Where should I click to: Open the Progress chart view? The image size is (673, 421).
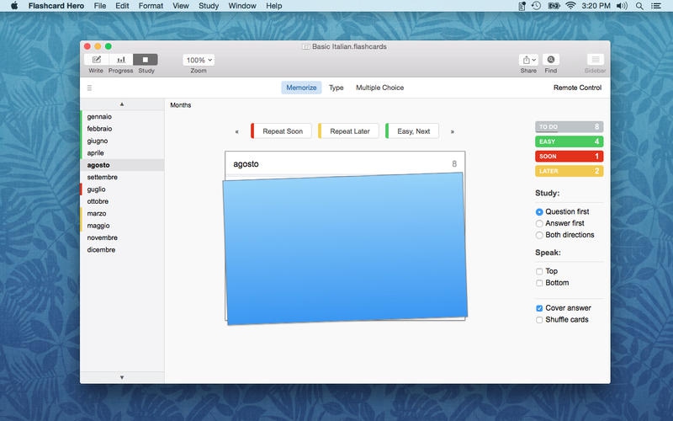(x=121, y=60)
